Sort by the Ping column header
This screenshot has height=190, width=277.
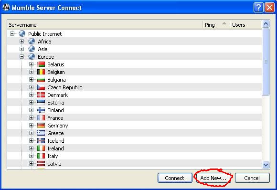pyautogui.click(x=216, y=25)
